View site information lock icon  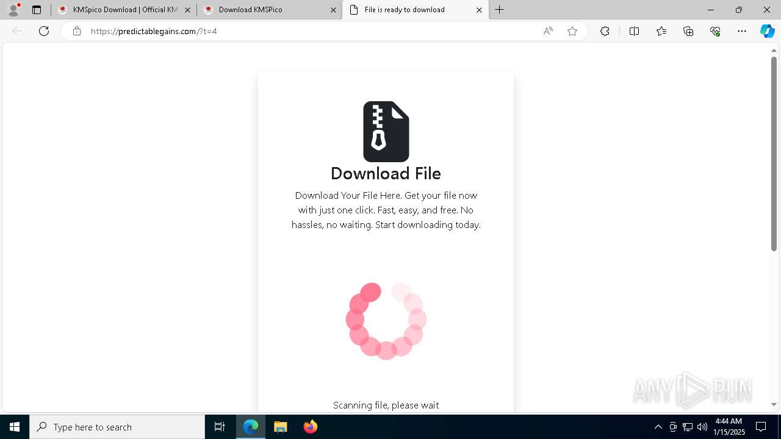click(x=76, y=31)
